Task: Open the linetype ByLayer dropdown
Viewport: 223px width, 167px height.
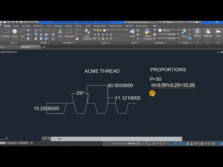Action: point(169,38)
